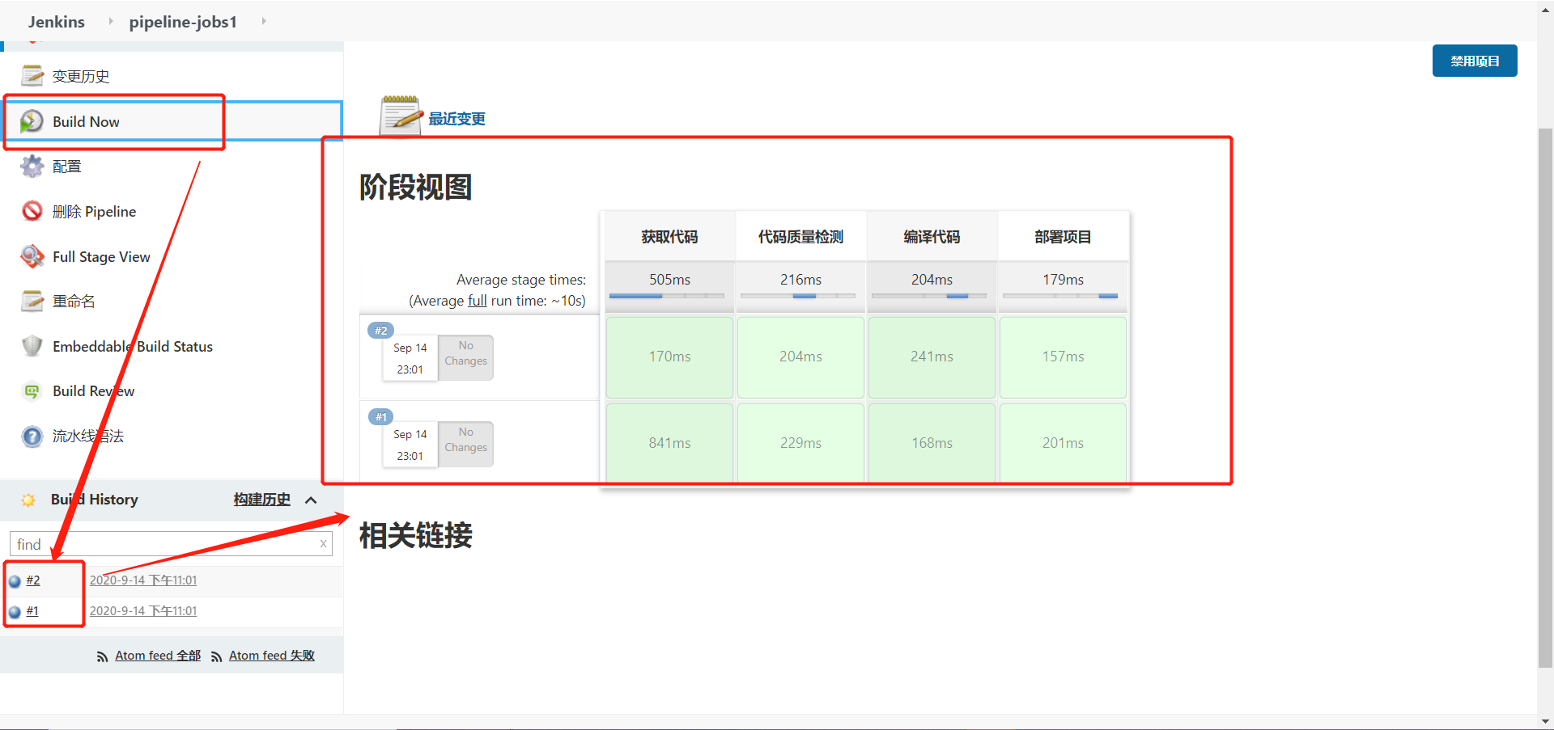Go to the Jenkins breadcrumb home
1554x730 pixels.
(57, 22)
